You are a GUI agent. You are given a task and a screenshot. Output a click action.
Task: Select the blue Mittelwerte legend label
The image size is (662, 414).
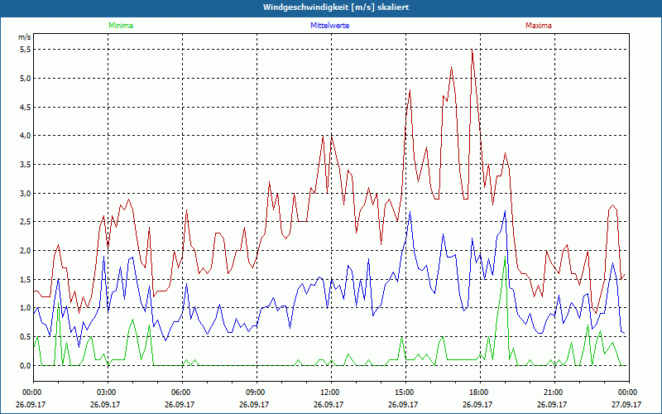point(330,26)
